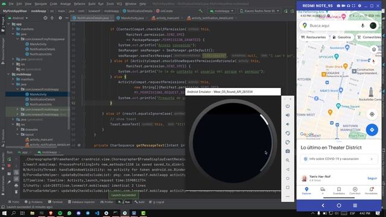Tap the Restaurantes chip in Maps

pos(313,37)
